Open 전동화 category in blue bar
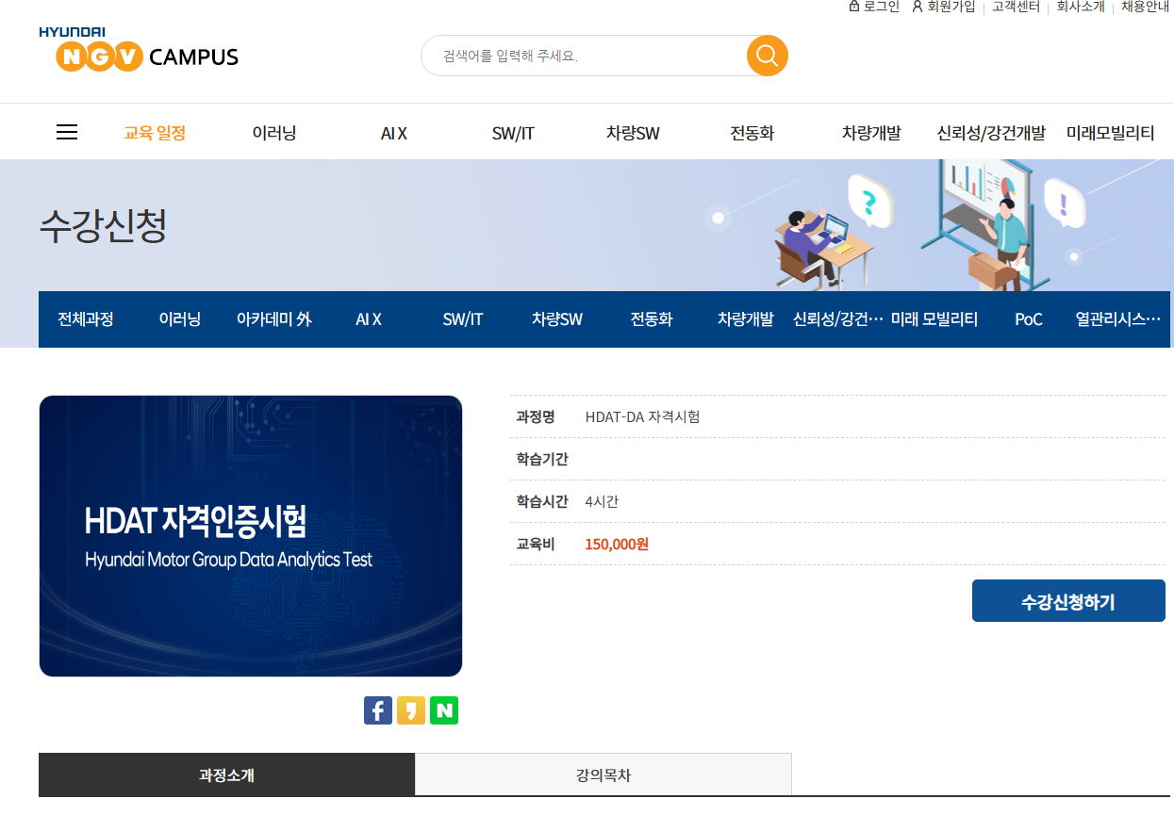 point(652,319)
